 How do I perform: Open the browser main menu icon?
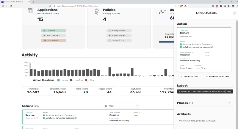point(237,6)
